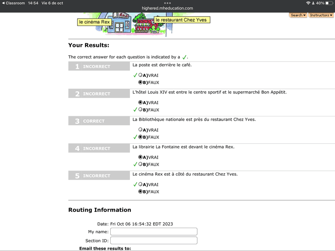Click the green checkmark beside question 2 FAUX

[135, 110]
